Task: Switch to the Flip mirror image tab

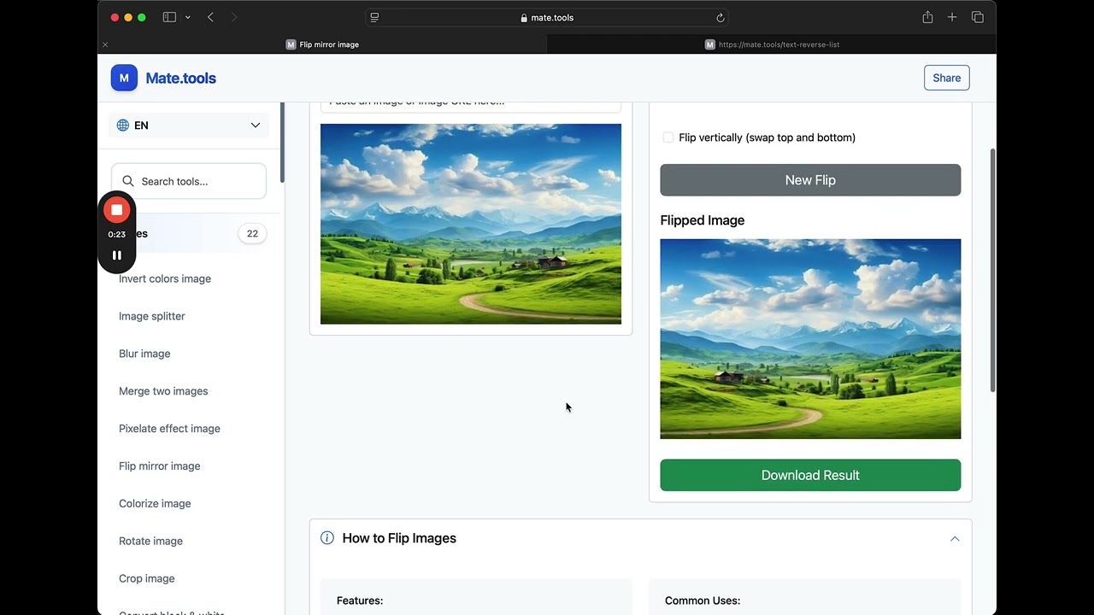Action: (322, 44)
